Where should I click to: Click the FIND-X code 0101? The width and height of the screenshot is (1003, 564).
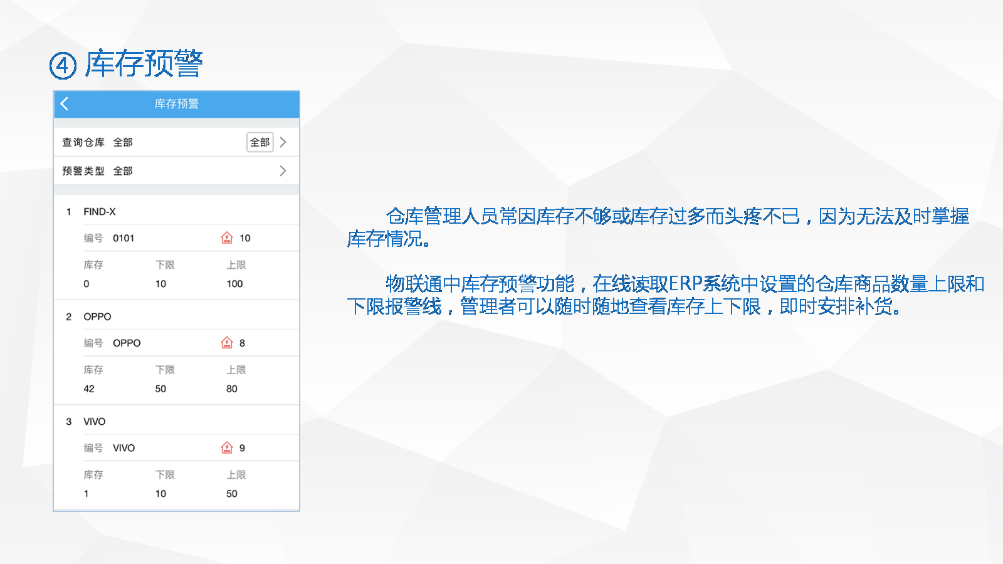point(123,238)
